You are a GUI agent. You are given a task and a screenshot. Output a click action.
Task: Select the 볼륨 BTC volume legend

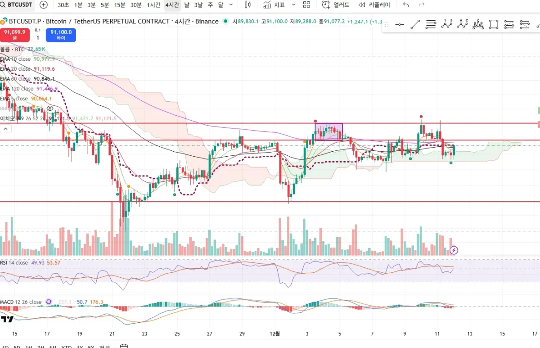coord(12,49)
